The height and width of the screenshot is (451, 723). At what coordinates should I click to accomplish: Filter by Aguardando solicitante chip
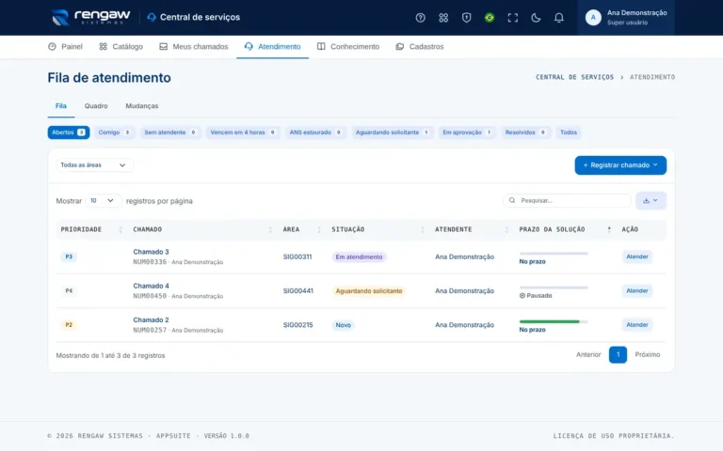point(392,132)
